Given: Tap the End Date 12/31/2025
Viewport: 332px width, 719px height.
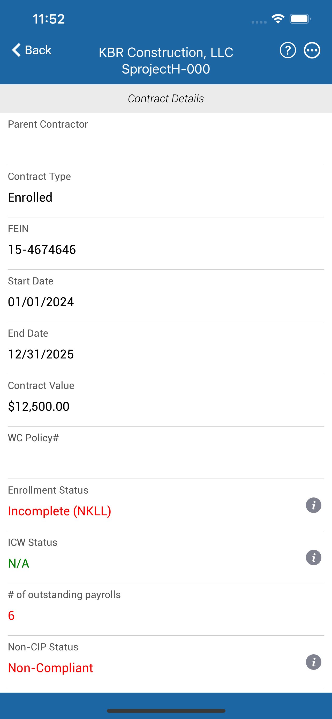Looking at the screenshot, I should (x=41, y=354).
